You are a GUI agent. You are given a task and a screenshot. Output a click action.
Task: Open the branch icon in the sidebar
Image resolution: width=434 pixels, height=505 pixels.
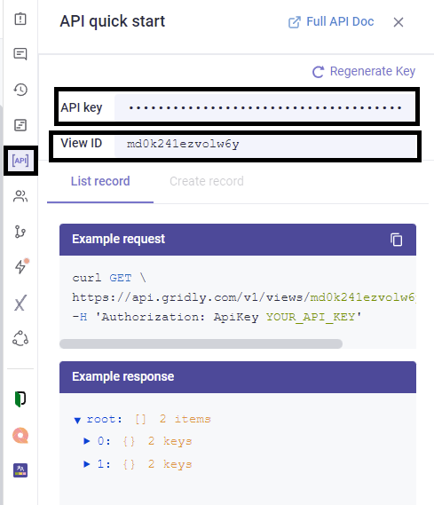20,232
